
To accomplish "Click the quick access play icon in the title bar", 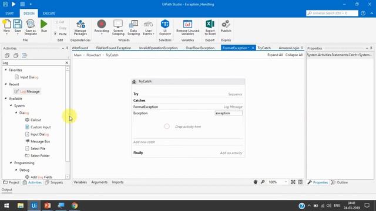I will tap(14, 4).
